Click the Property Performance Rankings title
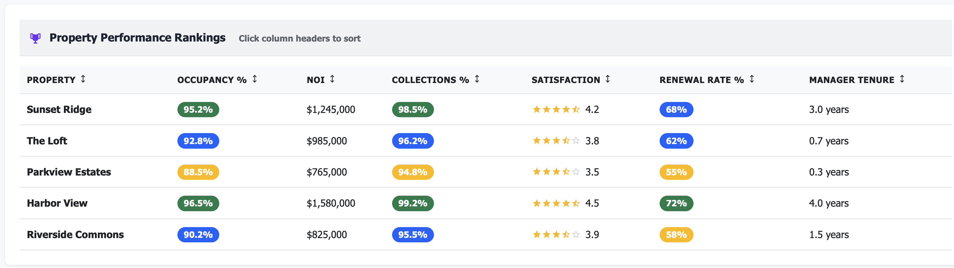The image size is (954, 268). pyautogui.click(x=137, y=38)
